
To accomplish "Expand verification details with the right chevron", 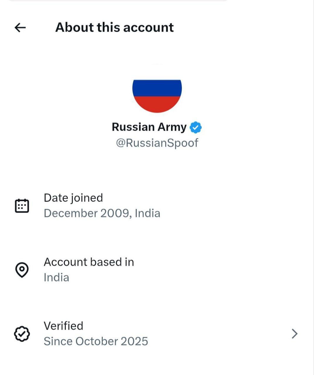I will 295,334.
